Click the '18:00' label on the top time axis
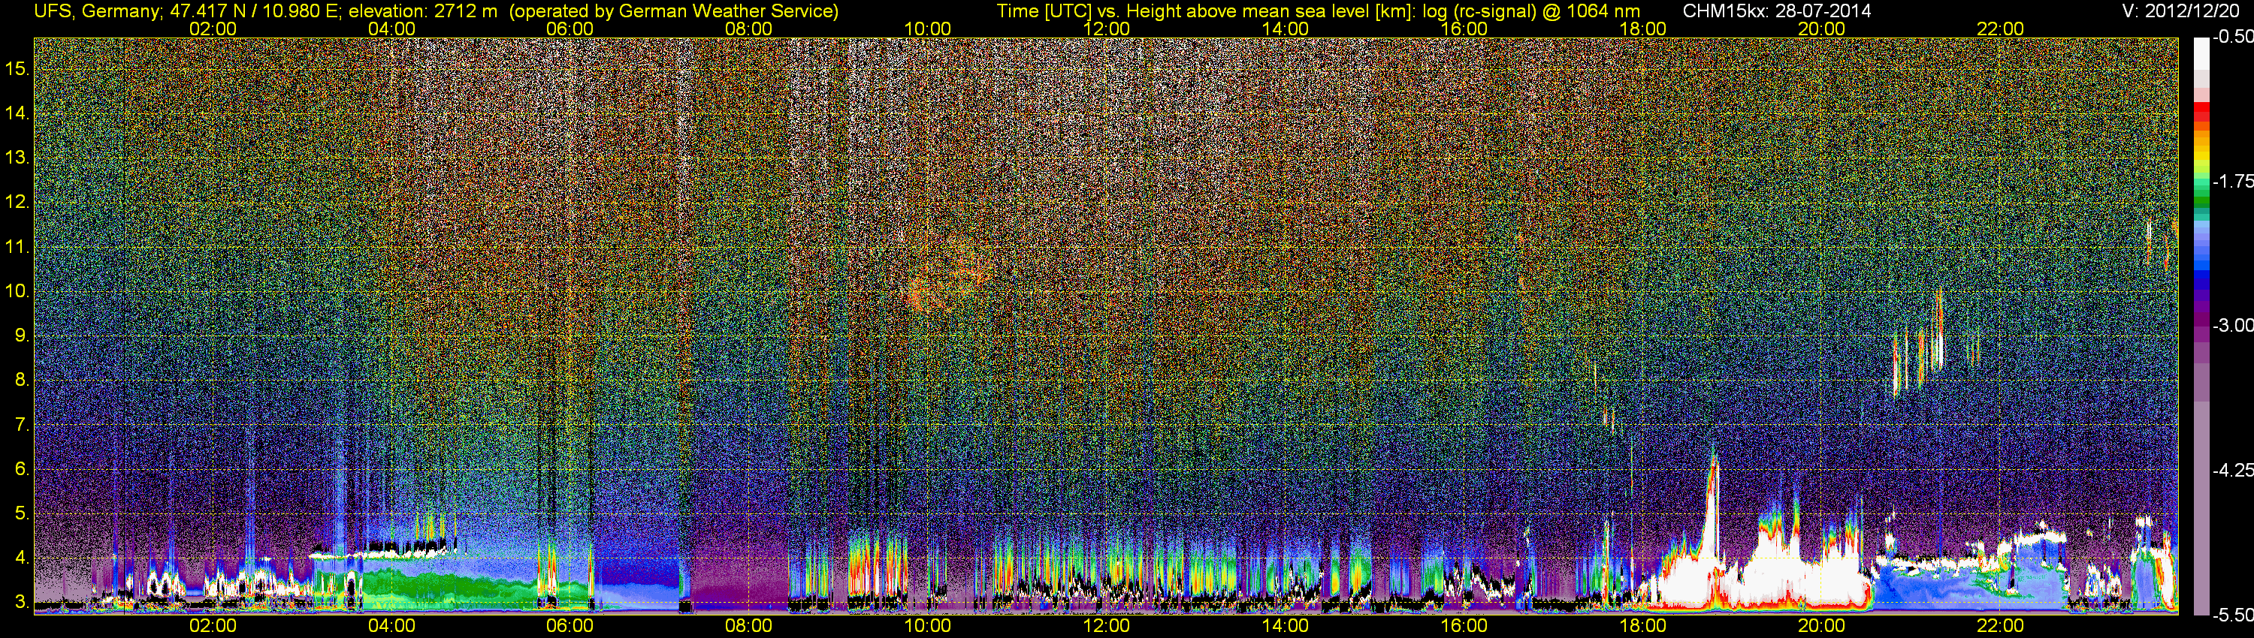 pos(1642,29)
